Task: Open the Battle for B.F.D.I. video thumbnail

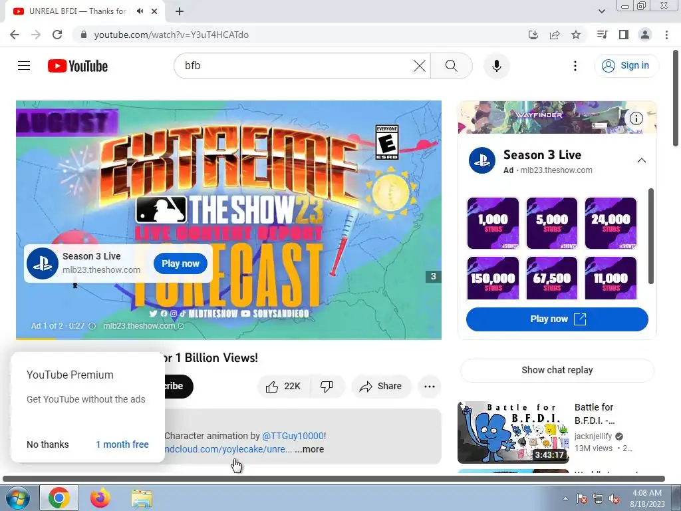Action: 513,432
